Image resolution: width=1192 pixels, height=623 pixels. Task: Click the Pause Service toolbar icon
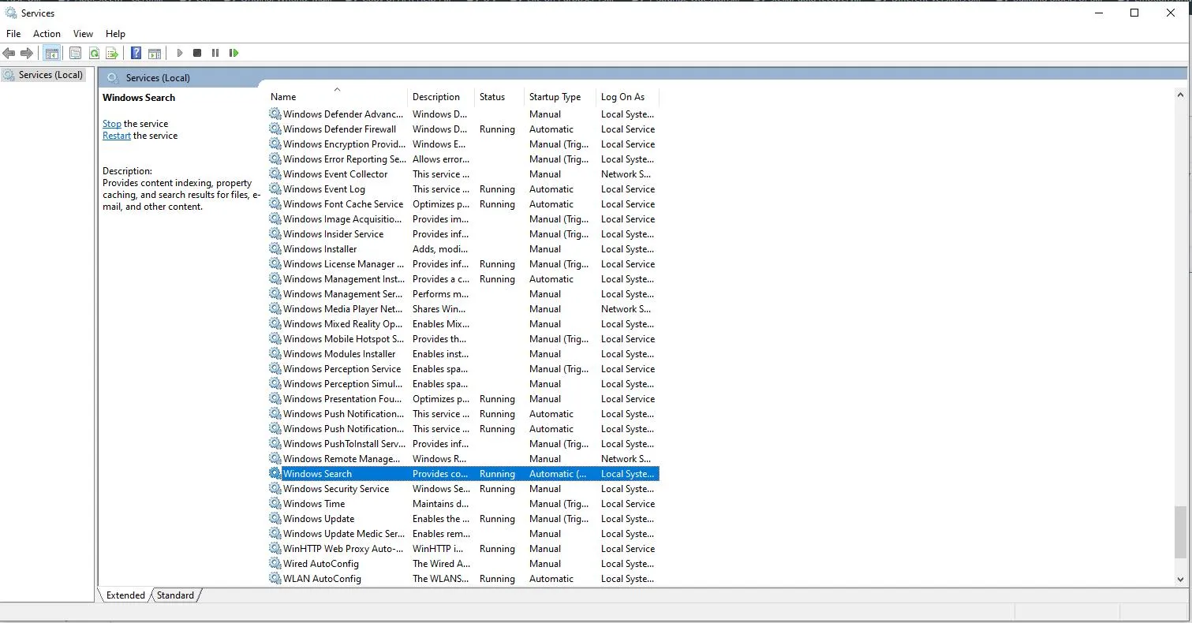click(x=215, y=53)
